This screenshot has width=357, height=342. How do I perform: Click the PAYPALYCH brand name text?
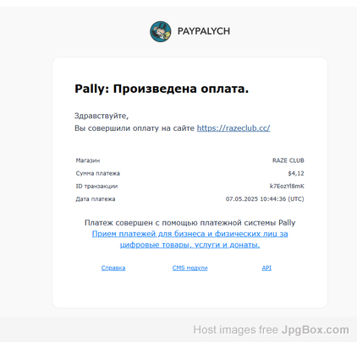[204, 31]
